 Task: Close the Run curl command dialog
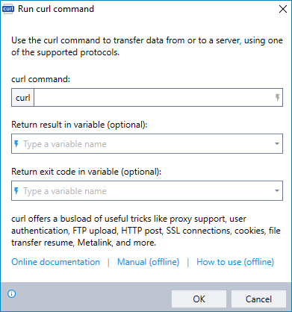pos(283,9)
